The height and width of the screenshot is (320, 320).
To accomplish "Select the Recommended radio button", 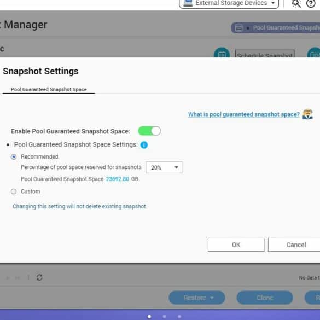I will click(14, 157).
